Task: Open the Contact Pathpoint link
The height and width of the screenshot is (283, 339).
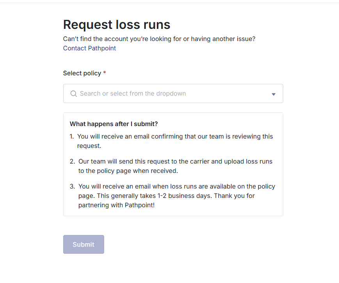Action: [89, 48]
